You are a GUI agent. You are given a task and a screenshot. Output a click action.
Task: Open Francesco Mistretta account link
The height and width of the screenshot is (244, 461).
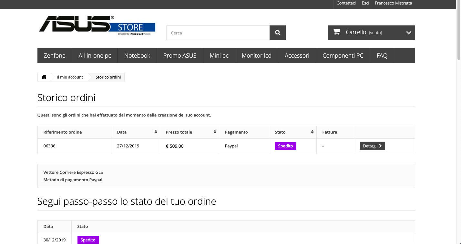point(393,3)
